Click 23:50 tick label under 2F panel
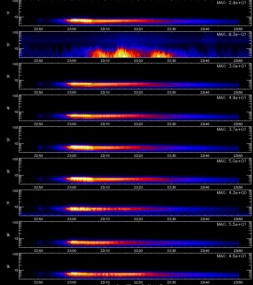This screenshot has height=285, width=253. (238, 60)
